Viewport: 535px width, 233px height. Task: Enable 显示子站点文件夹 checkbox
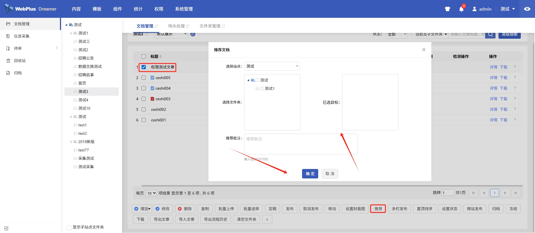pyautogui.click(x=69, y=227)
